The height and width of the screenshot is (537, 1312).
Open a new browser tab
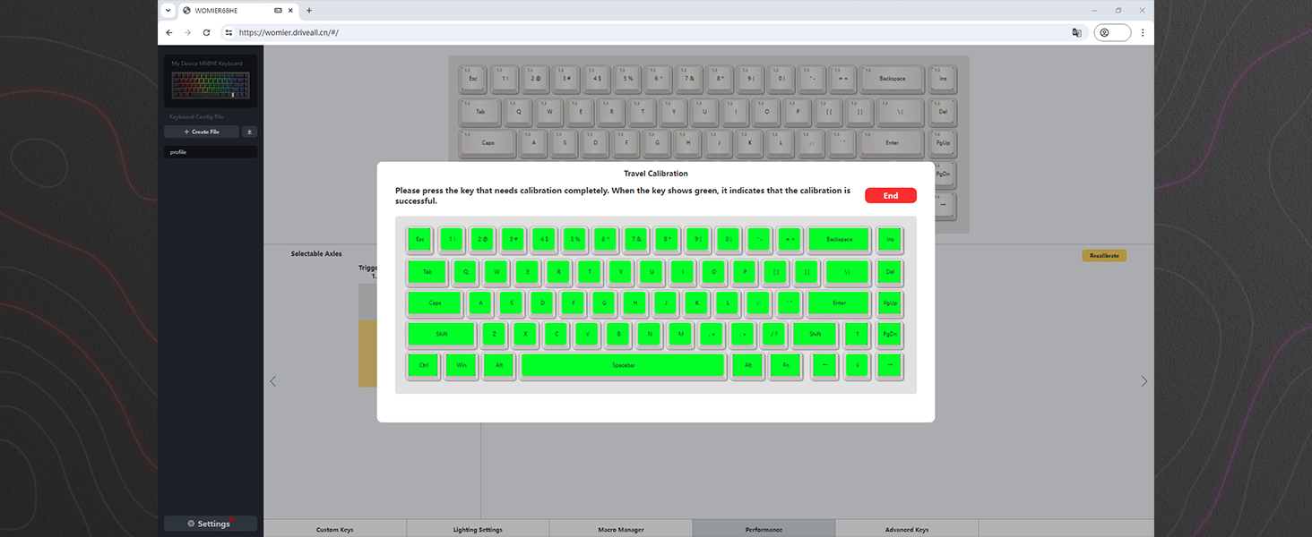(x=309, y=10)
